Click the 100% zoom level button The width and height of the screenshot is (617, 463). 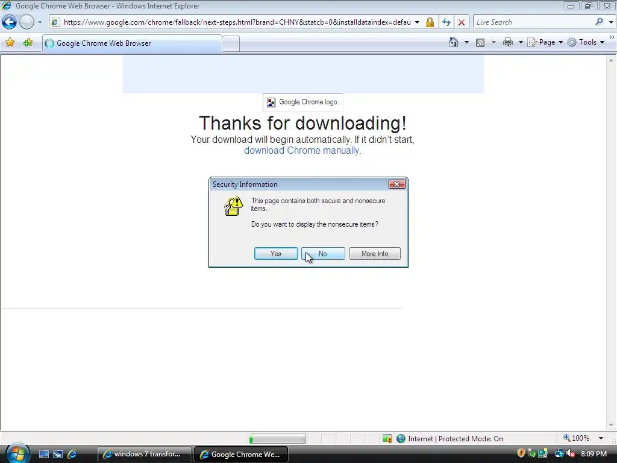tap(577, 438)
